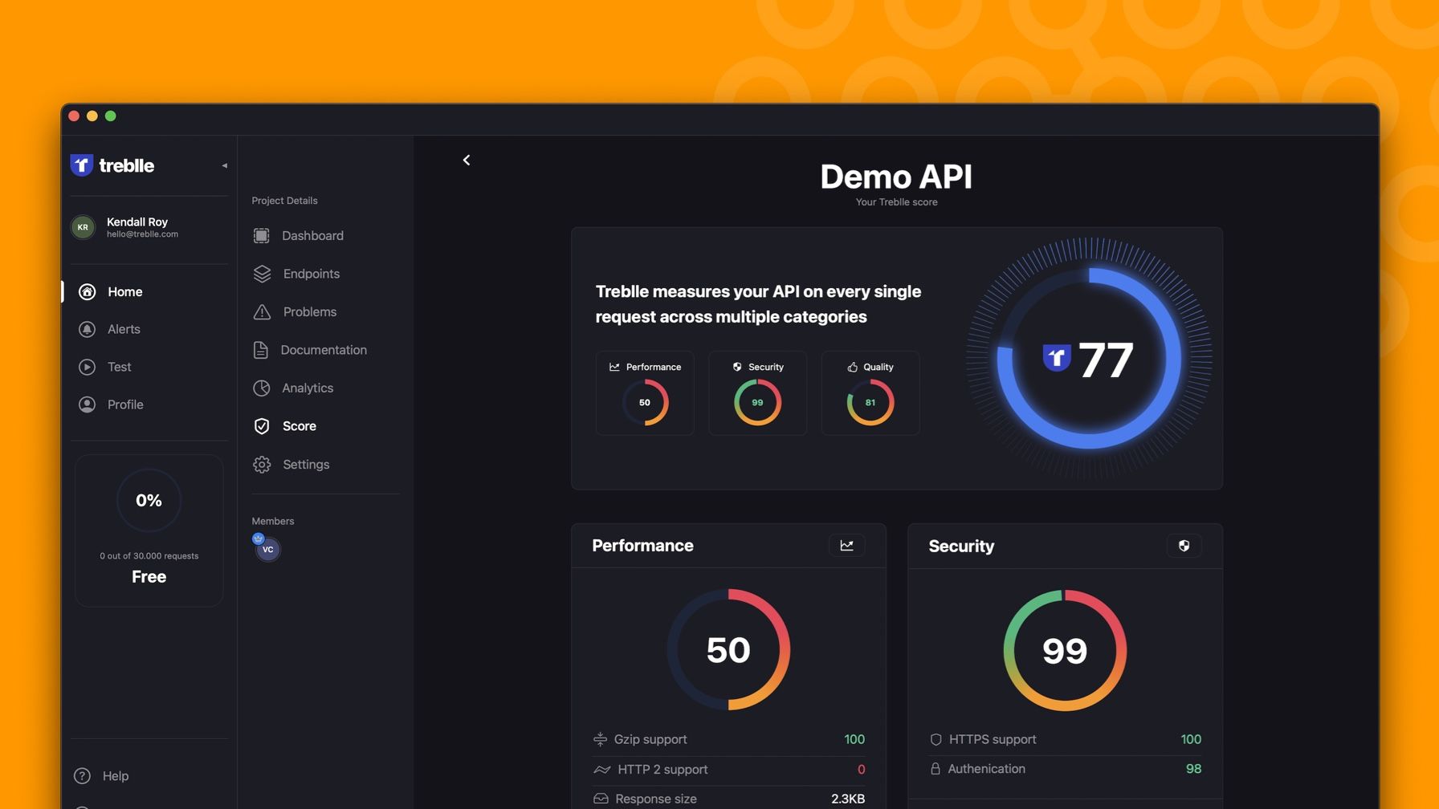Click the shield icon on Security card header
Screen dimensions: 1439x809
pos(1184,546)
